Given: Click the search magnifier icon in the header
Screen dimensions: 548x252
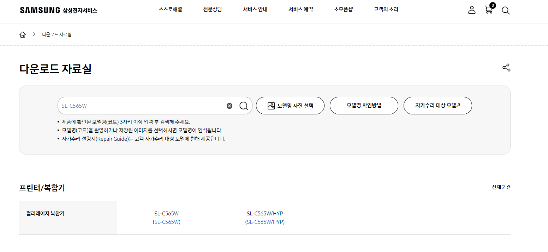Looking at the screenshot, I should [506, 11].
